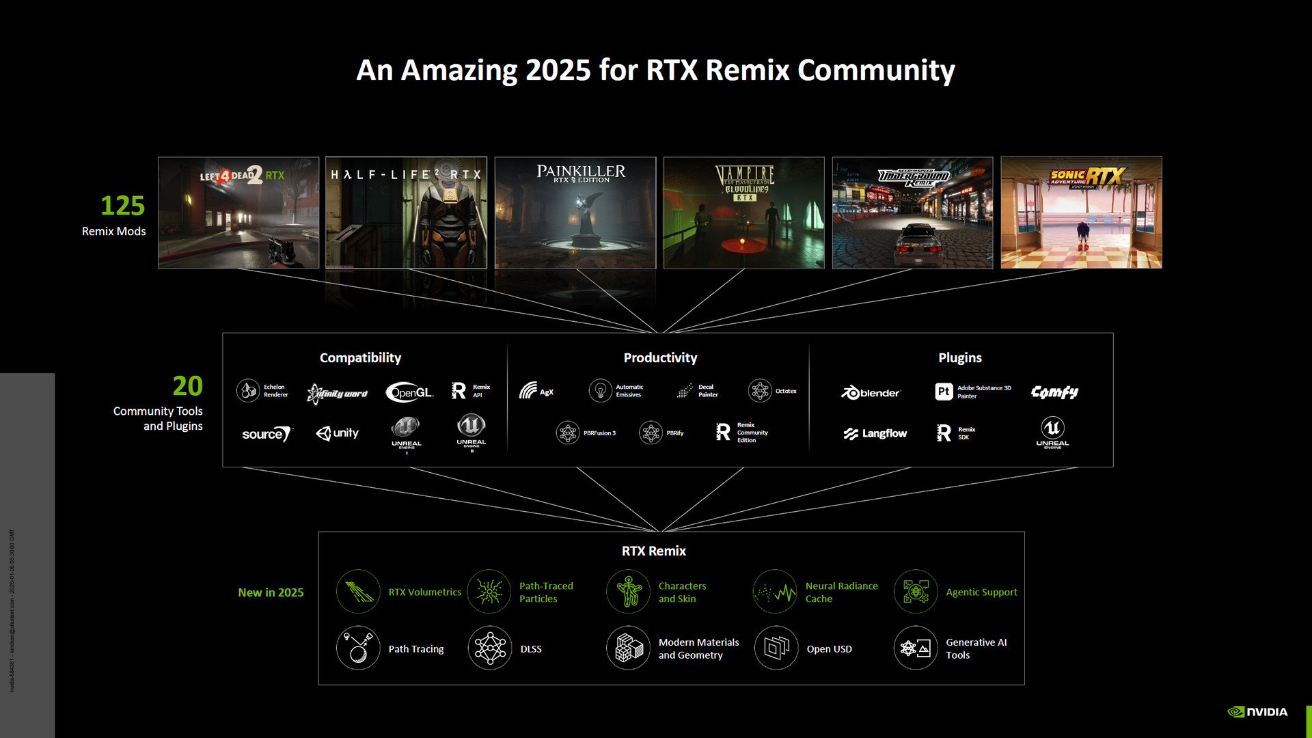Viewport: 1312px width, 738px height.
Task: Click the Generative AI Tools icon
Action: tap(916, 648)
